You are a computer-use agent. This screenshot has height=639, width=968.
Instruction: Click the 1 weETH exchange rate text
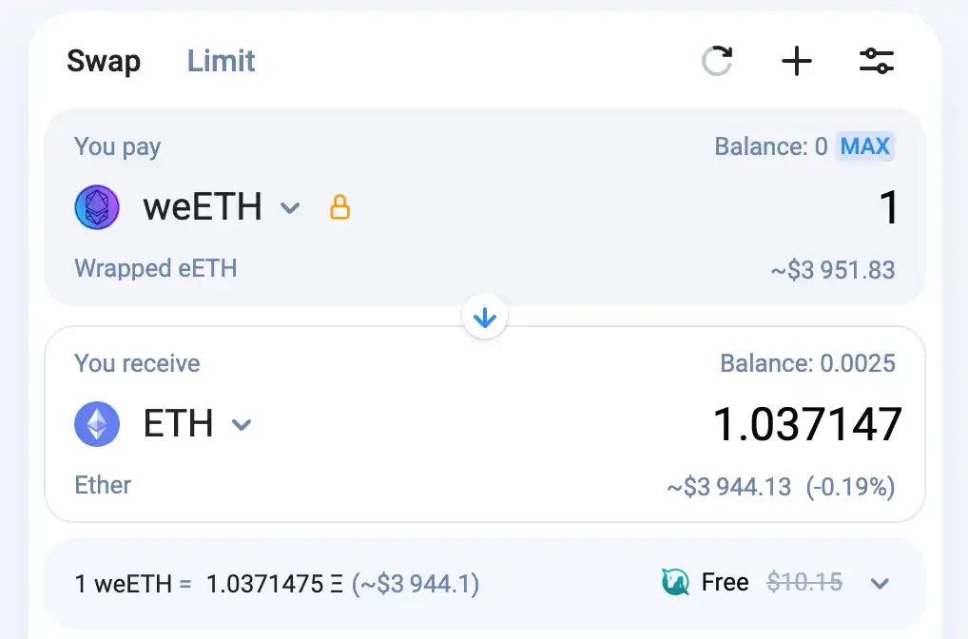point(276,583)
